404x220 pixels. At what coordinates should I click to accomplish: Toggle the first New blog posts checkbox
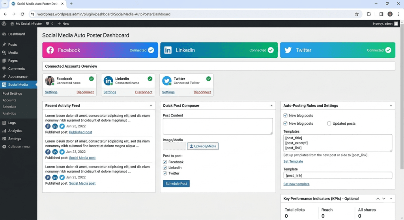286,115
